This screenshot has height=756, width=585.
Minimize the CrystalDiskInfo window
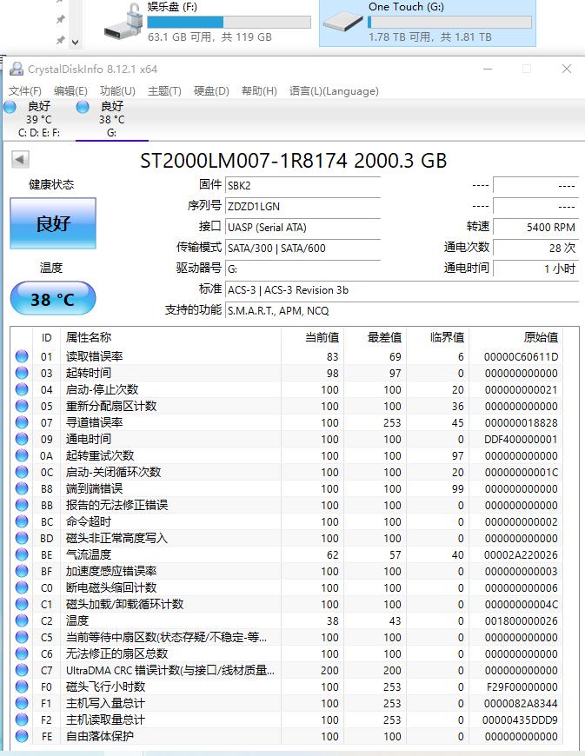[488, 69]
